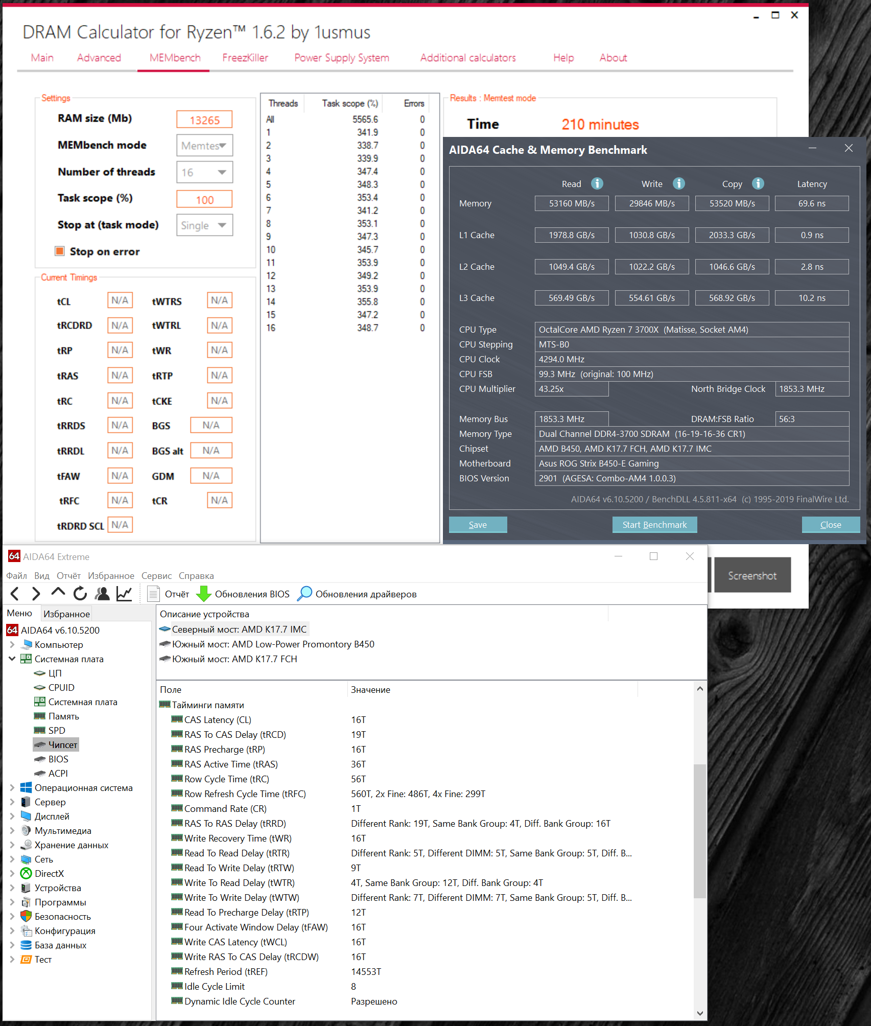Expand the Хранение данных tree node
Viewport: 871px width, 1026px height.
pyautogui.click(x=12, y=845)
